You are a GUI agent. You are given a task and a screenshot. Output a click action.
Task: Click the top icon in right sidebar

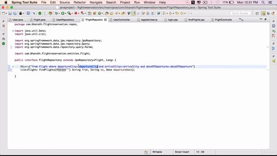(x=274, y=21)
